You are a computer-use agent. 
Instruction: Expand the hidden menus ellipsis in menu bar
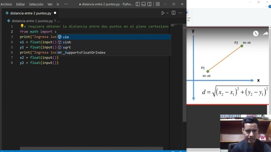[66, 4]
